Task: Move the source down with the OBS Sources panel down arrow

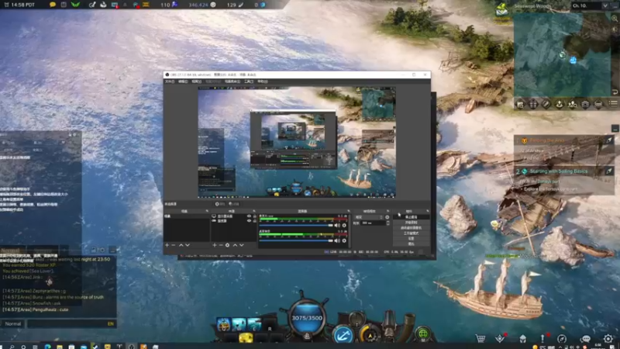Action: tap(242, 245)
